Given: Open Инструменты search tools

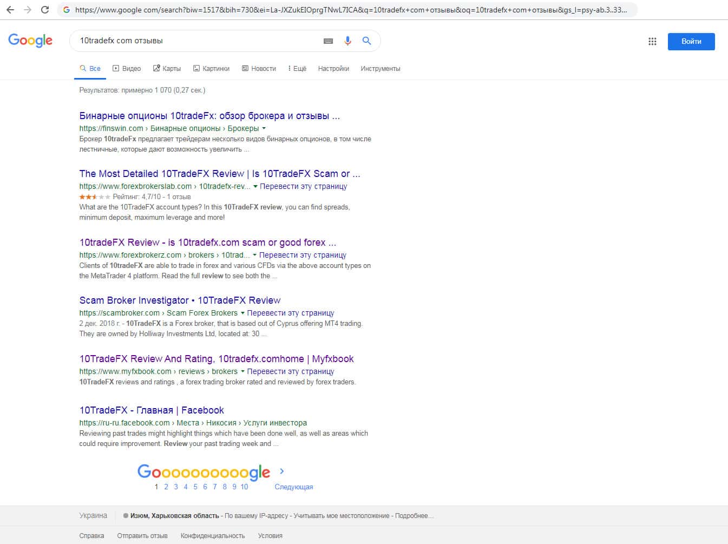Looking at the screenshot, I should coord(381,69).
